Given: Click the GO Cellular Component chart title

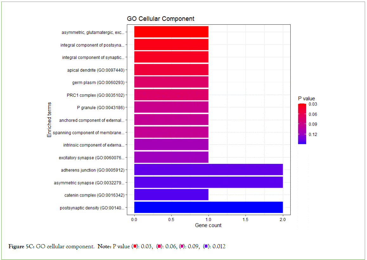Looking at the screenshot, I should [x=161, y=19].
